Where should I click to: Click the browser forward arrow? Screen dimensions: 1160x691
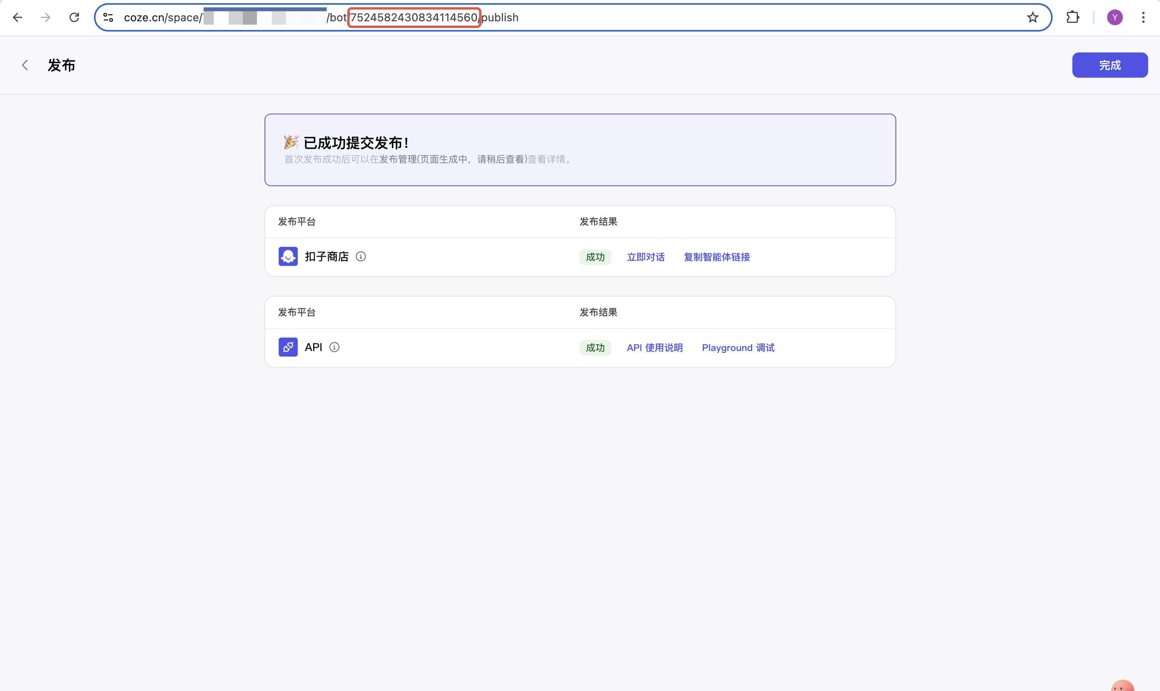(x=46, y=18)
